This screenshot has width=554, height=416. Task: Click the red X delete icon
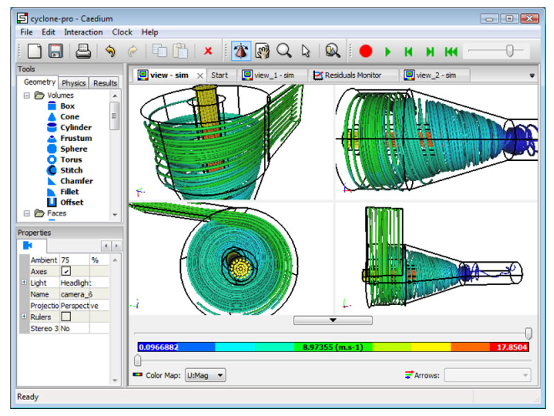pos(208,51)
